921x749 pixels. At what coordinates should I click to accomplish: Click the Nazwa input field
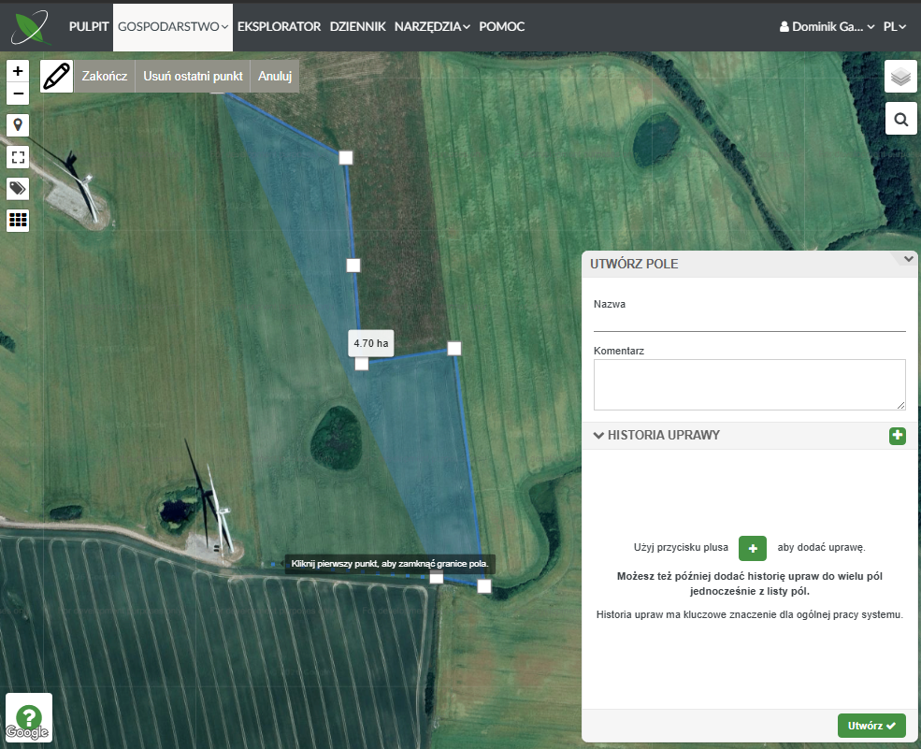coord(749,321)
